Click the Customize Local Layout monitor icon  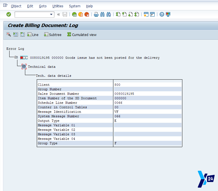coord(168,14)
